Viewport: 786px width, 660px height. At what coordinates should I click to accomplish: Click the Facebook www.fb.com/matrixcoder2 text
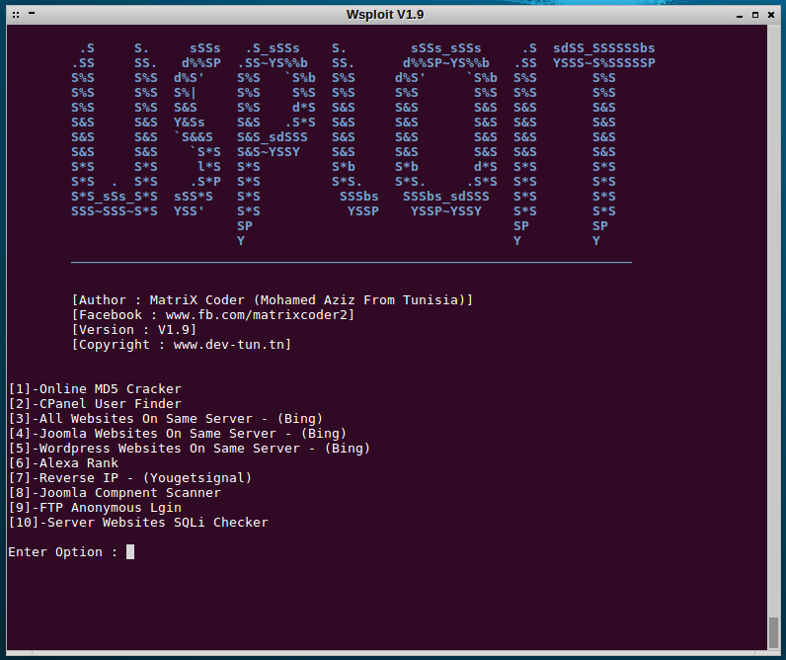(213, 315)
